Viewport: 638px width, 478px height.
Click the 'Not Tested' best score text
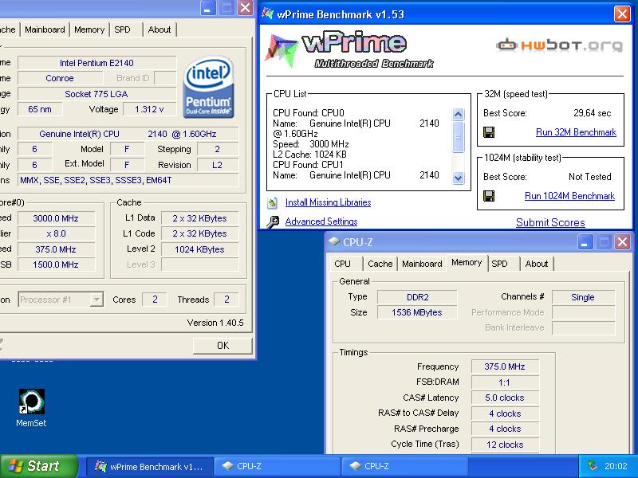(590, 177)
